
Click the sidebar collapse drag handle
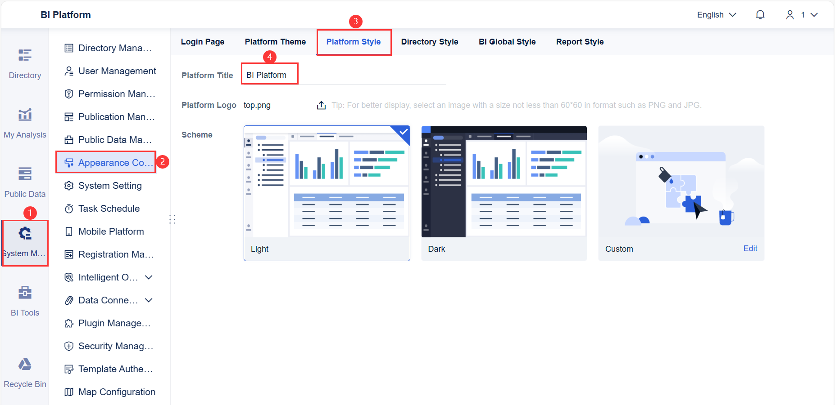click(172, 219)
